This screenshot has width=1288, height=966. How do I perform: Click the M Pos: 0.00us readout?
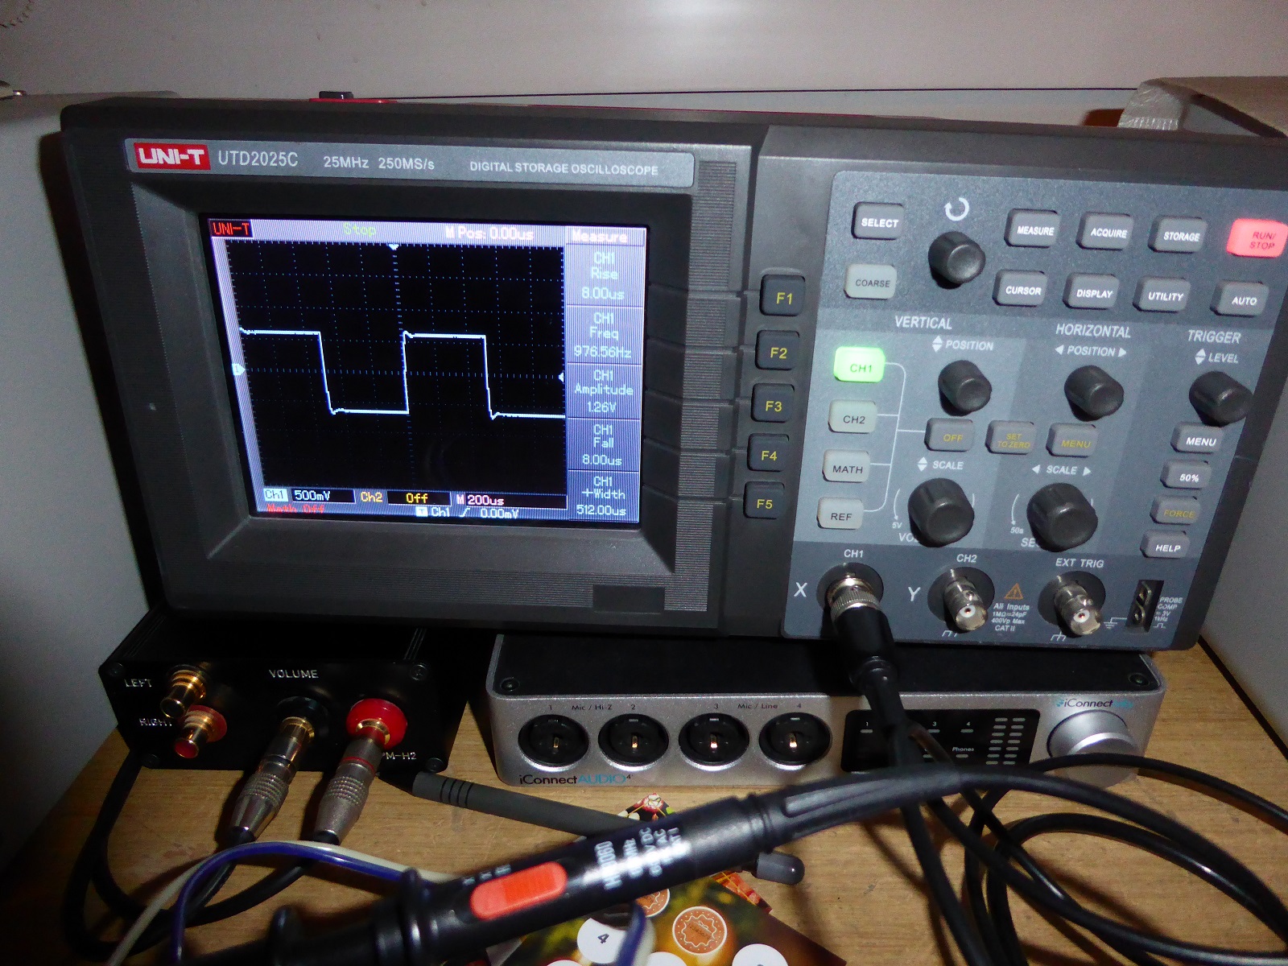(489, 233)
